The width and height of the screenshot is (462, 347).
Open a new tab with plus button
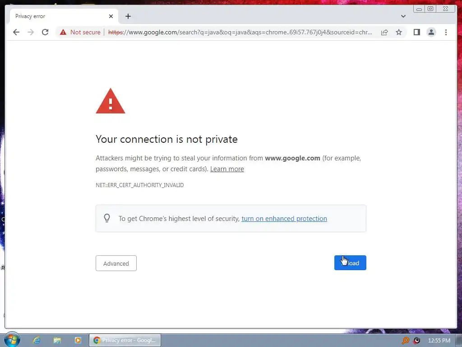[x=128, y=16]
